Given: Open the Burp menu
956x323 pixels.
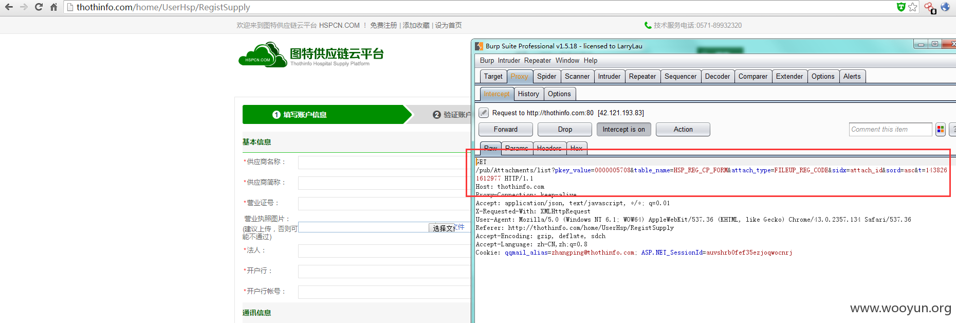Looking at the screenshot, I should tap(487, 61).
